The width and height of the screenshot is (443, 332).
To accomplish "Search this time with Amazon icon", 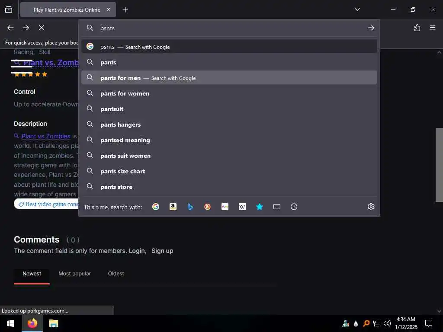I will (173, 207).
